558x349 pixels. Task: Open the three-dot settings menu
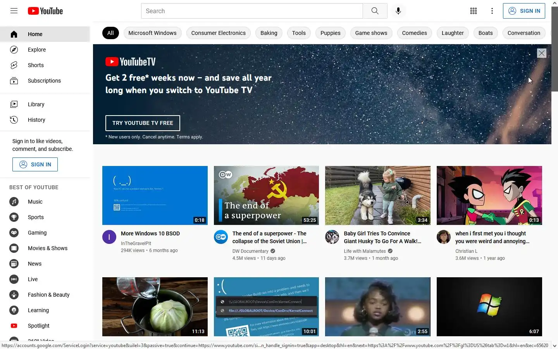tap(492, 11)
